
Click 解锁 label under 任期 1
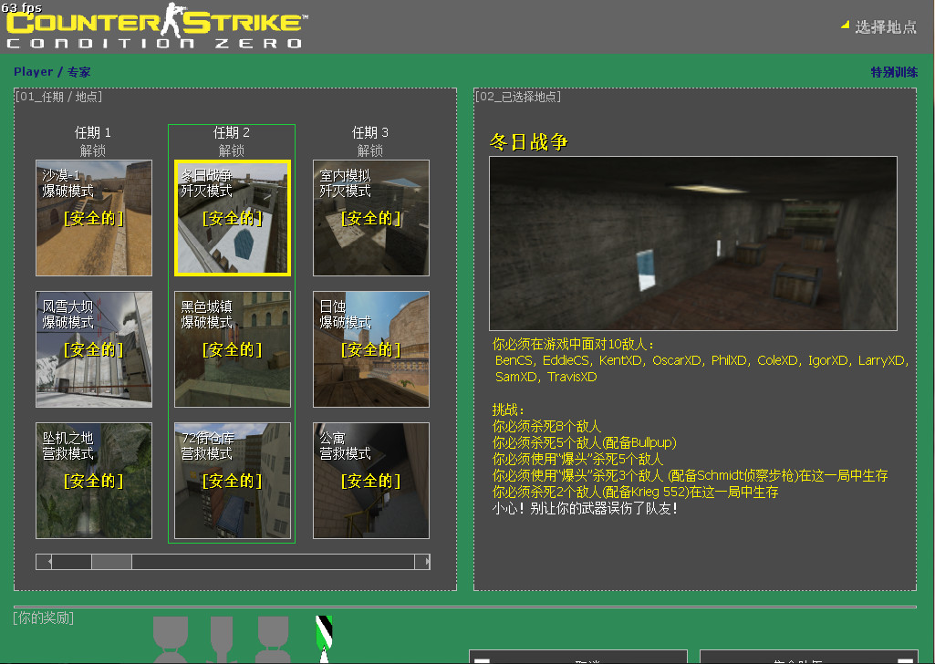pos(92,150)
